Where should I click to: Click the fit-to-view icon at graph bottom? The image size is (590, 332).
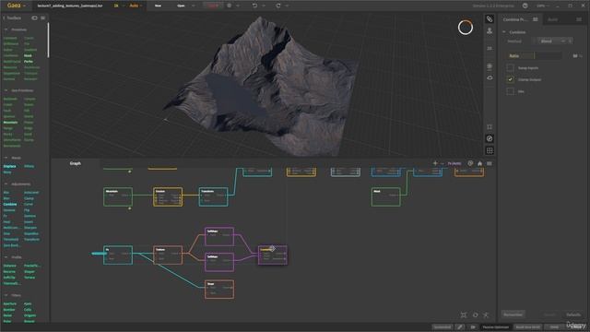464,314
